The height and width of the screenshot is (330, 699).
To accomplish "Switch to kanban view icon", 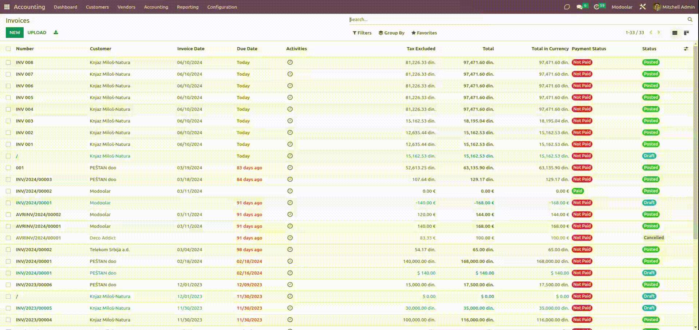I will tap(686, 33).
